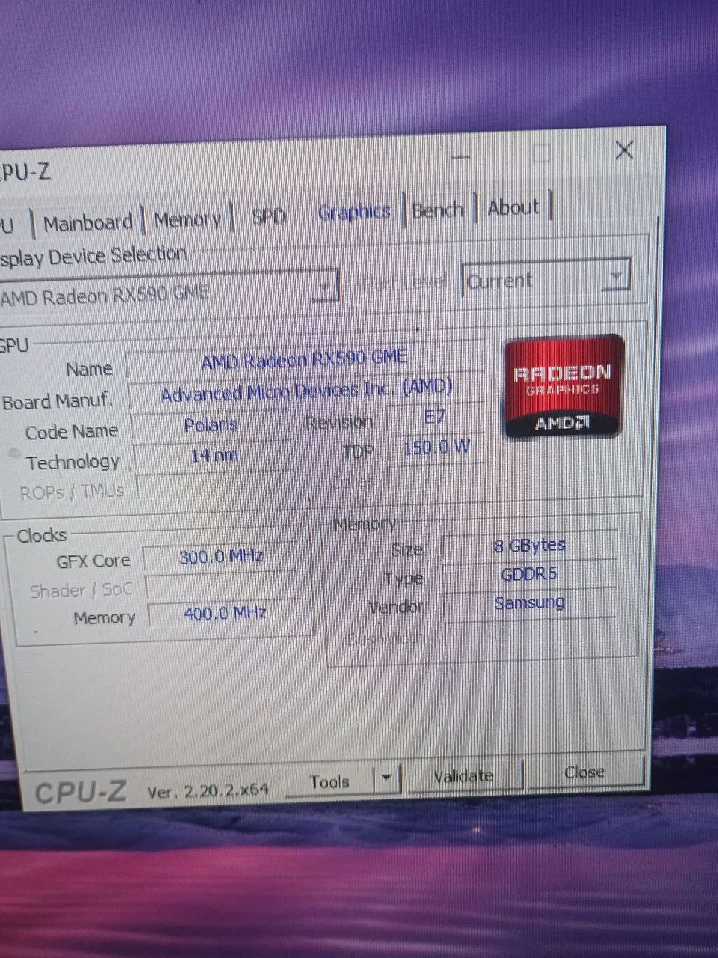This screenshot has width=718, height=958.
Task: Click the TDP 150.0 W field
Action: [437, 448]
